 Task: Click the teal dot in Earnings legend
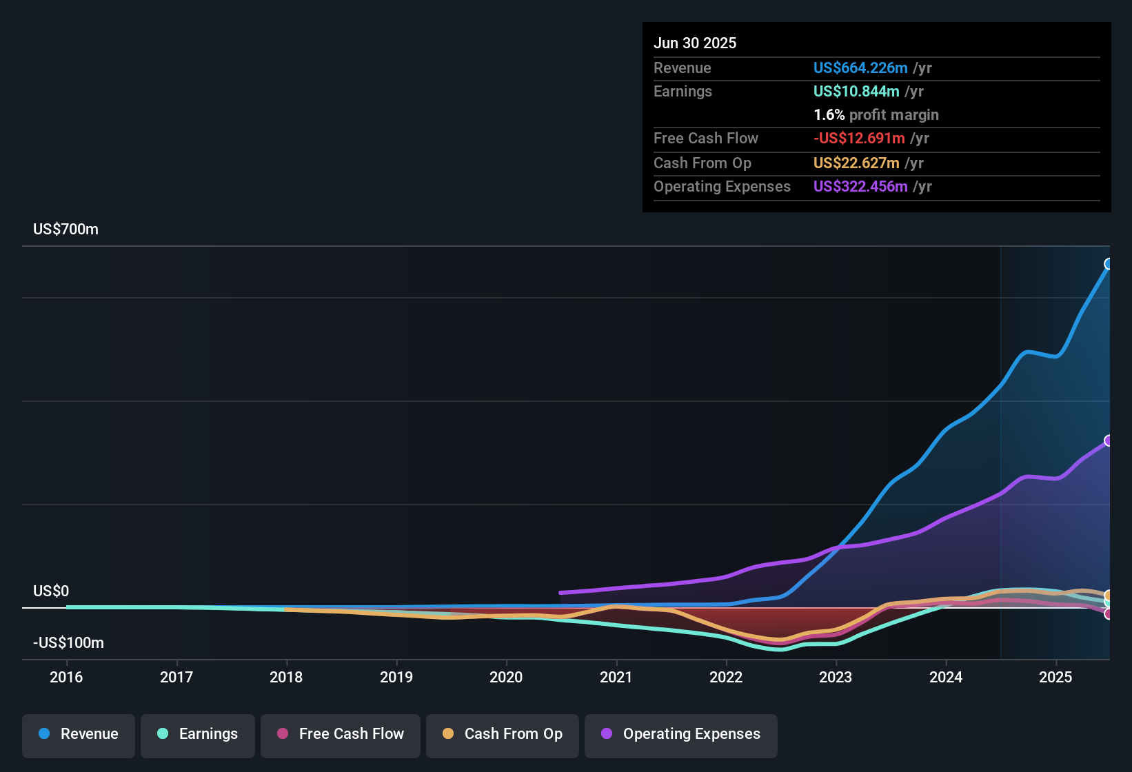163,733
